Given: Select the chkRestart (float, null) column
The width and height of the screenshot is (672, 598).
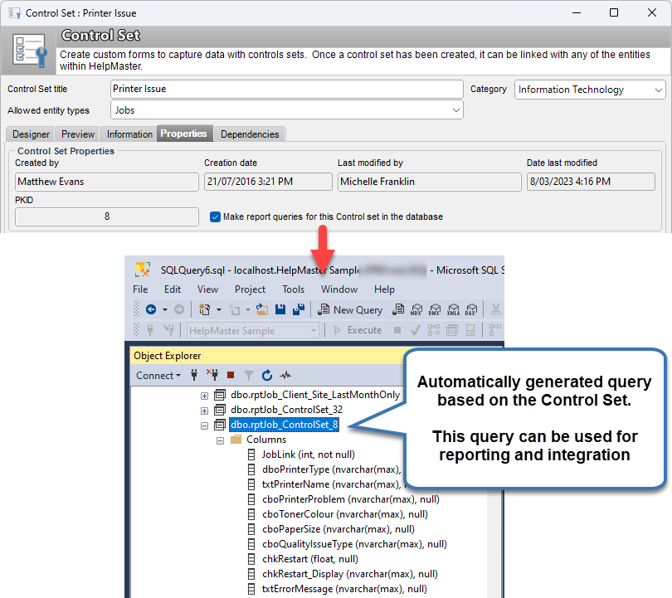Looking at the screenshot, I should (x=310, y=559).
